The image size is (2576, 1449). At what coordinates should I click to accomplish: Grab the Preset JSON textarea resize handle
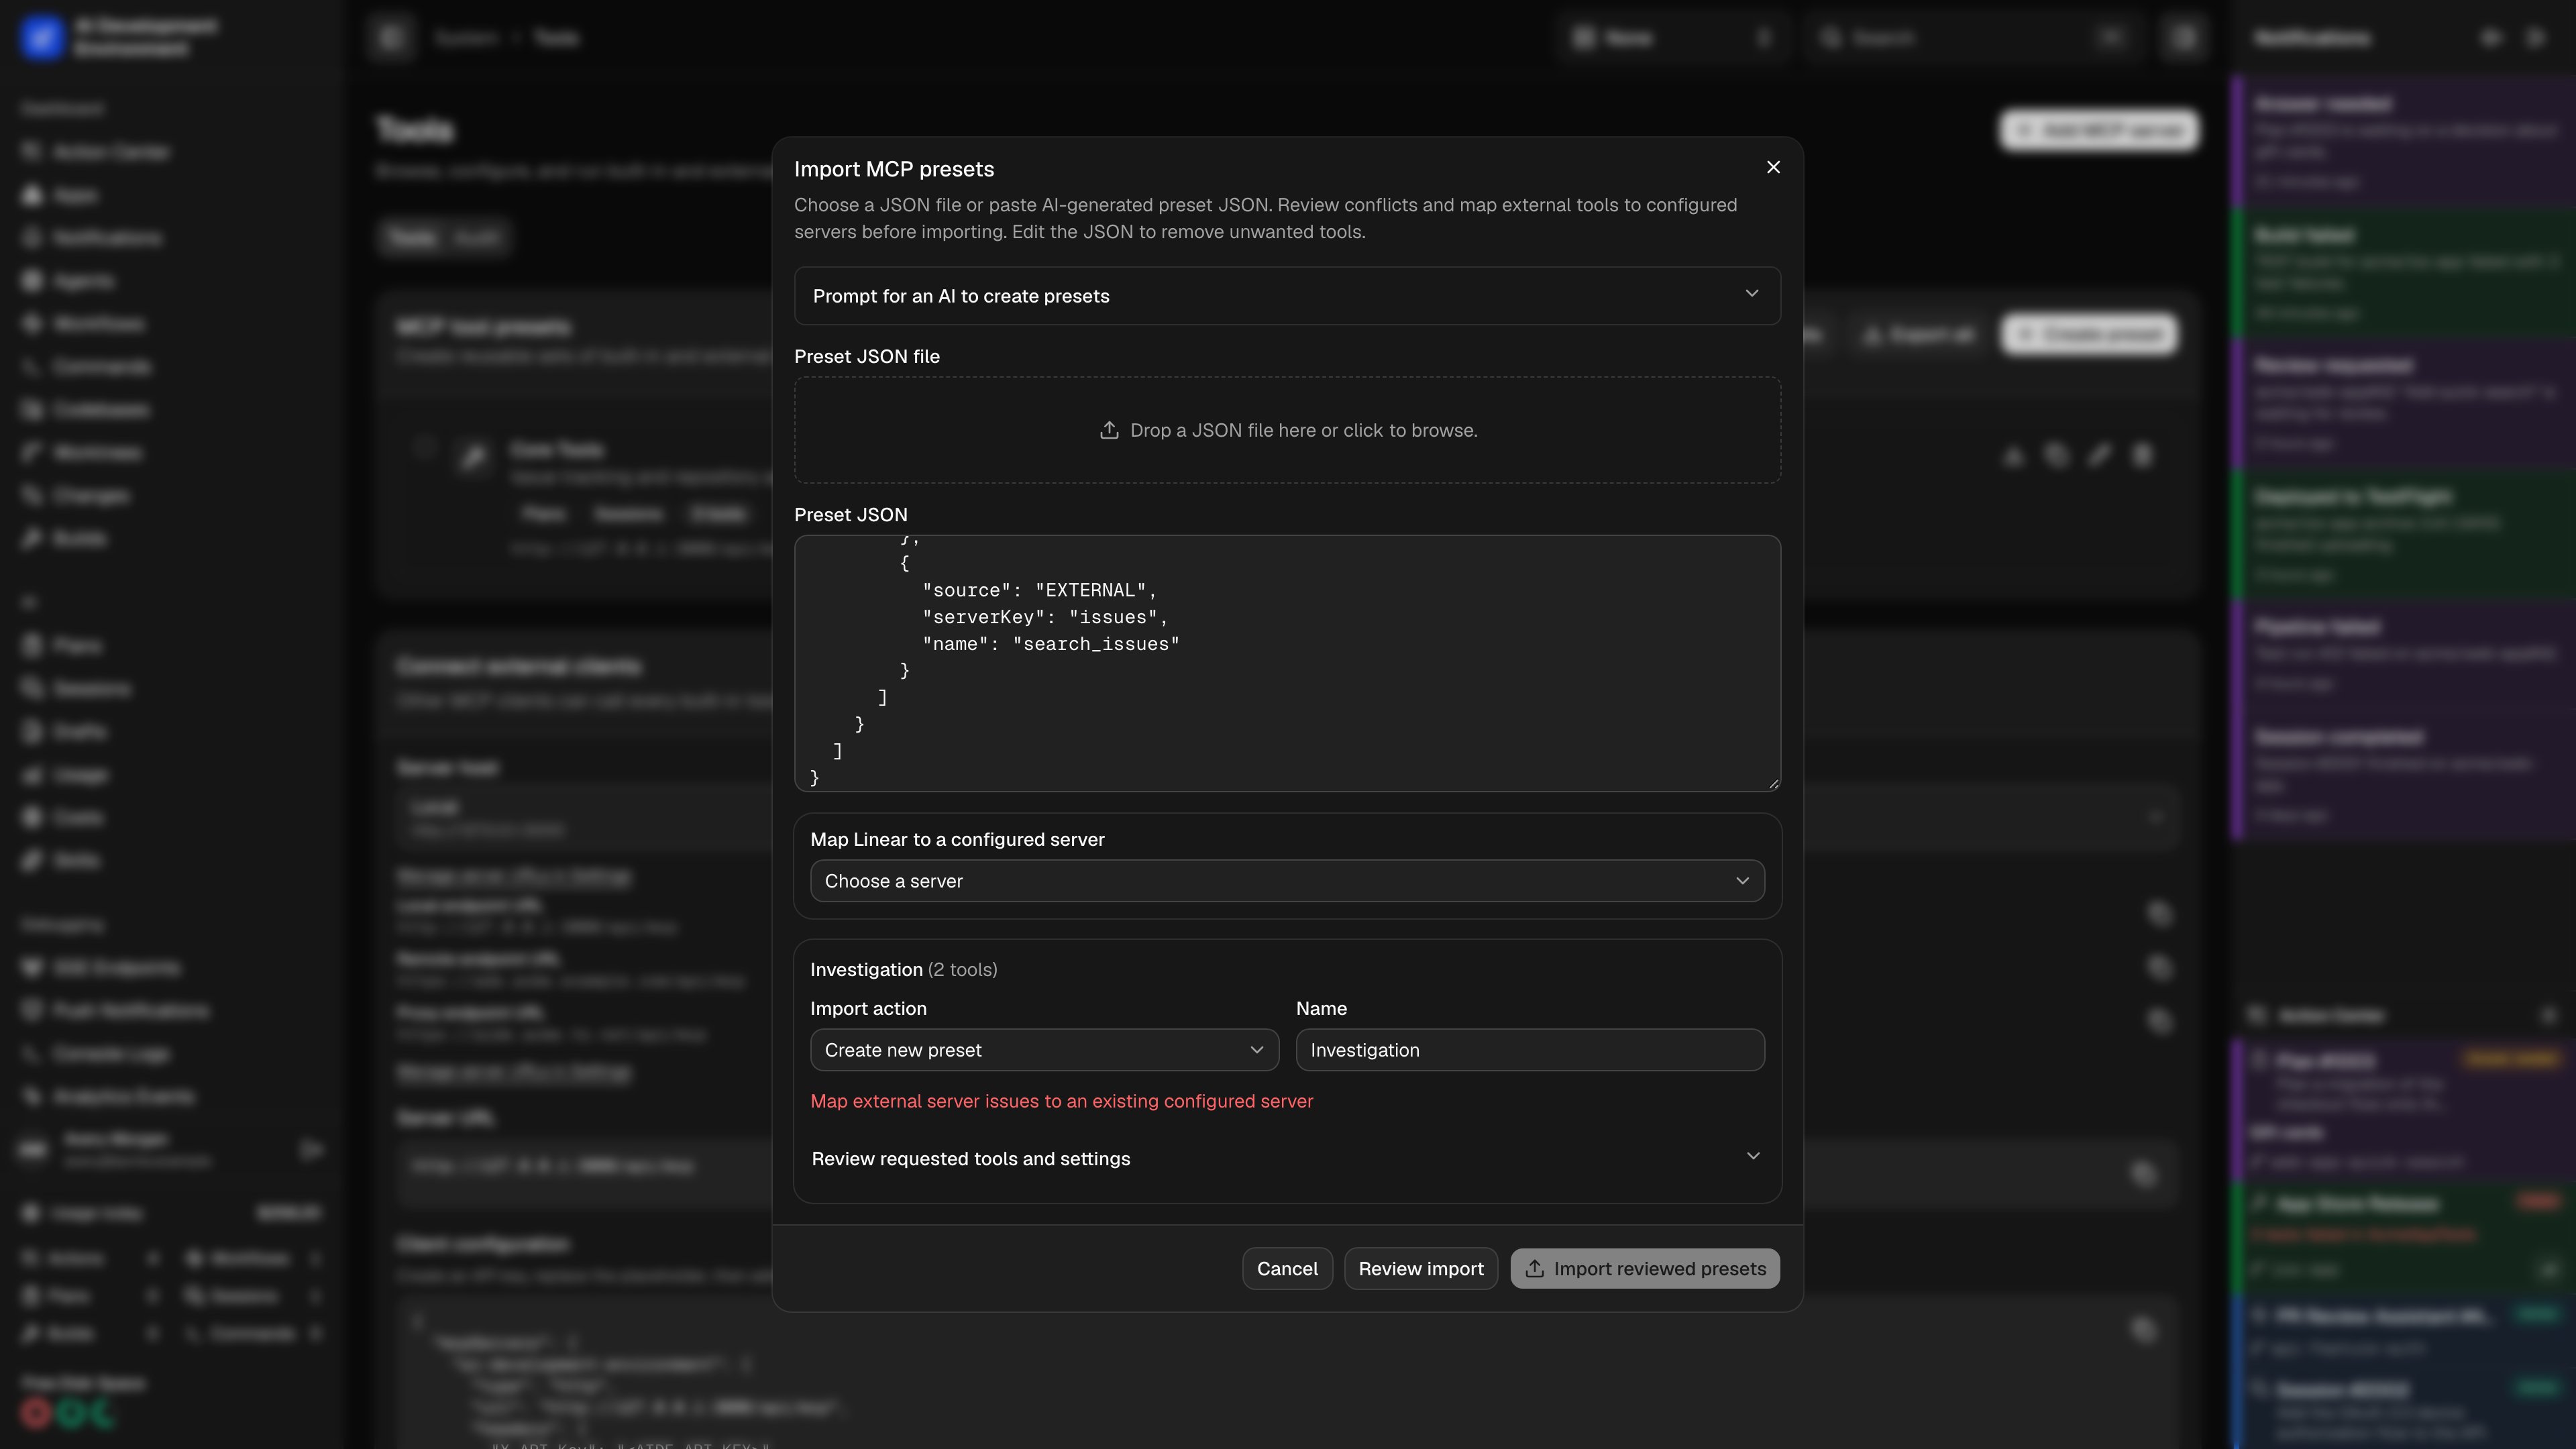pyautogui.click(x=1773, y=784)
